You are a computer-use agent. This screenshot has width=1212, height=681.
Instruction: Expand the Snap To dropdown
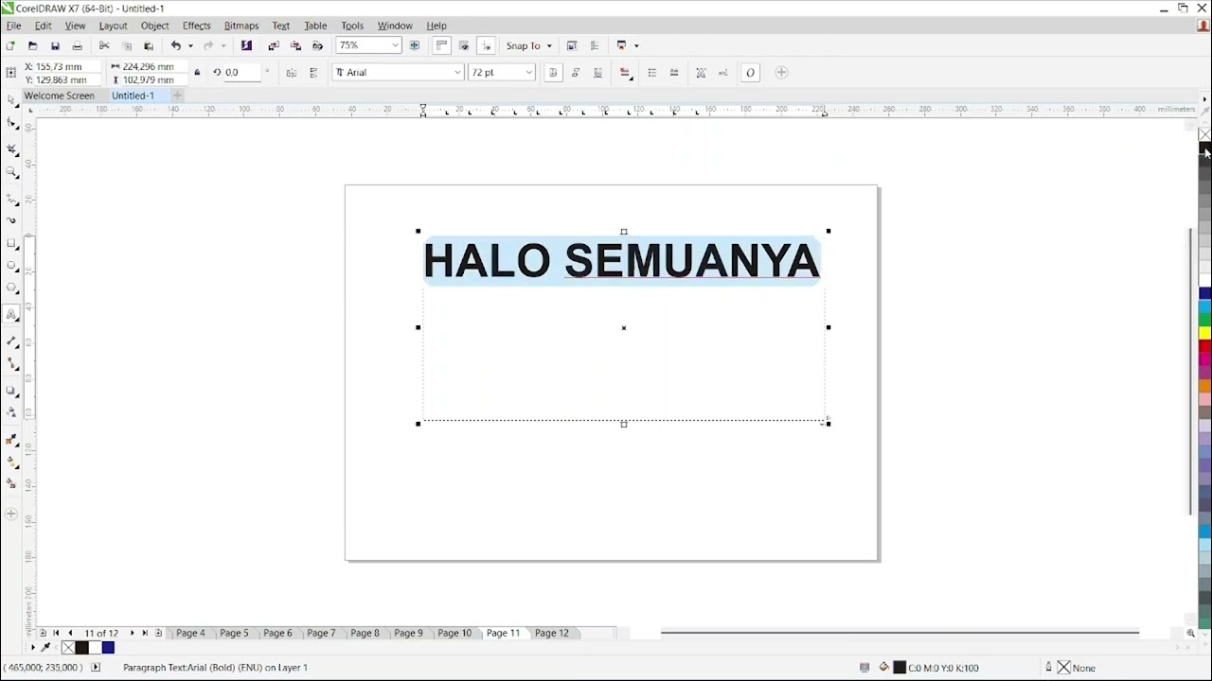tap(549, 45)
